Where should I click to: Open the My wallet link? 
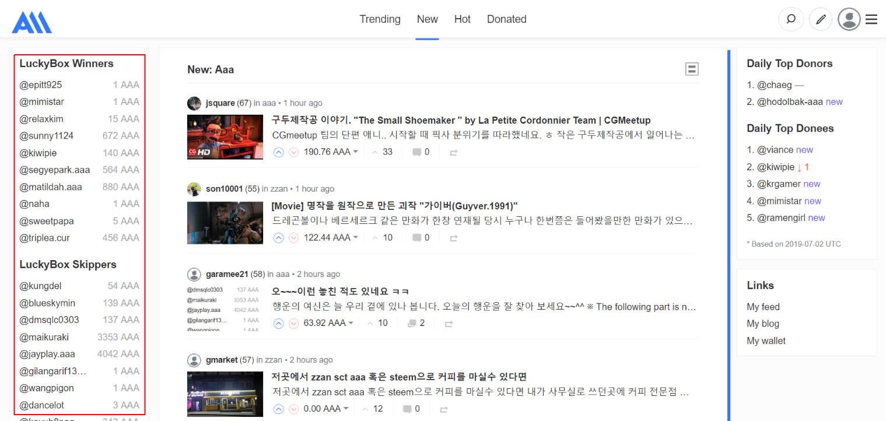click(x=766, y=341)
